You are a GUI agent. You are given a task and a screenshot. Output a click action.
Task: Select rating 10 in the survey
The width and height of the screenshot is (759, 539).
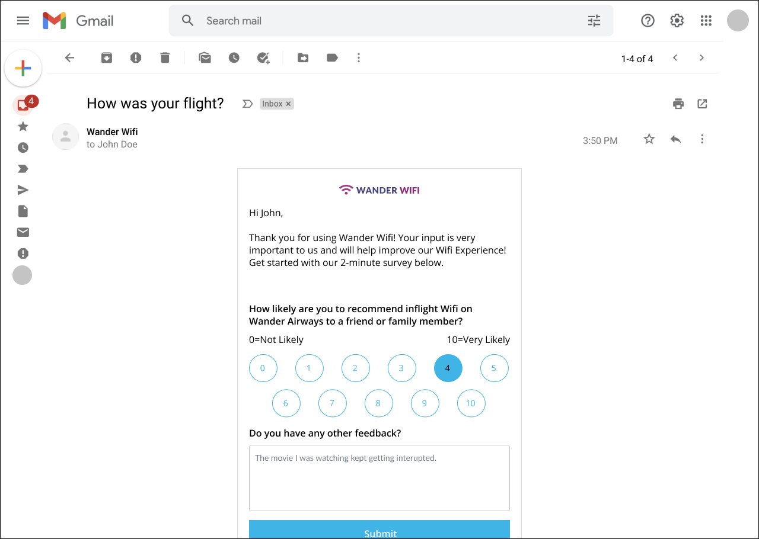[x=471, y=403]
